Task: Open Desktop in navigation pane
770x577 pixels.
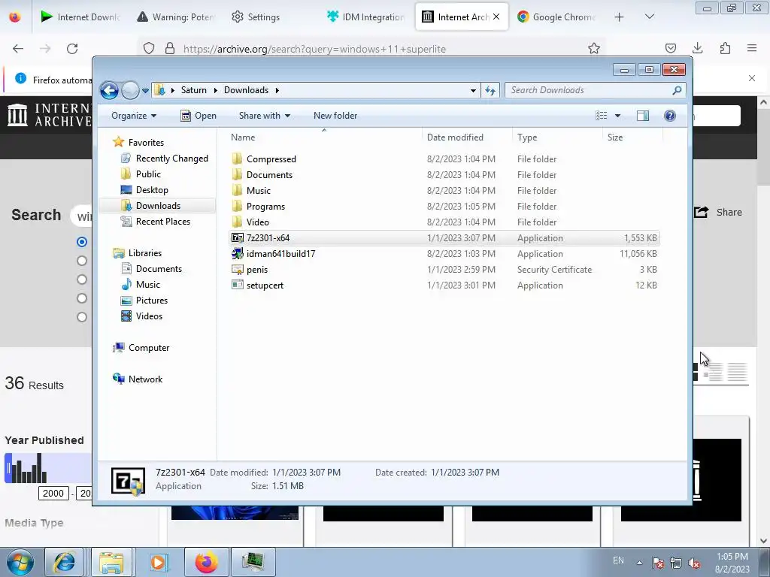Action: pyautogui.click(x=152, y=190)
